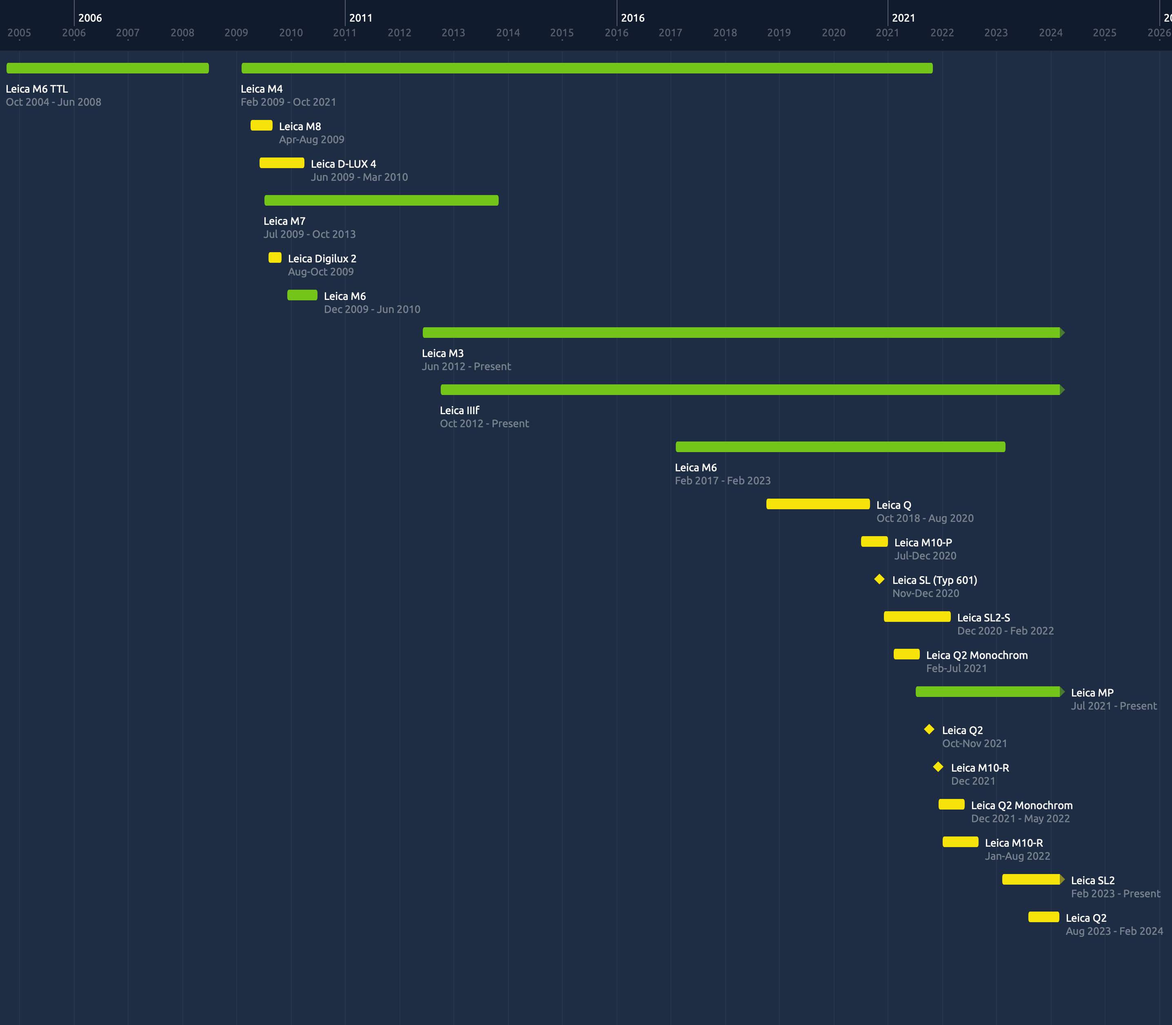Click the Leica SL (Typ 601) diamond marker

point(880,579)
